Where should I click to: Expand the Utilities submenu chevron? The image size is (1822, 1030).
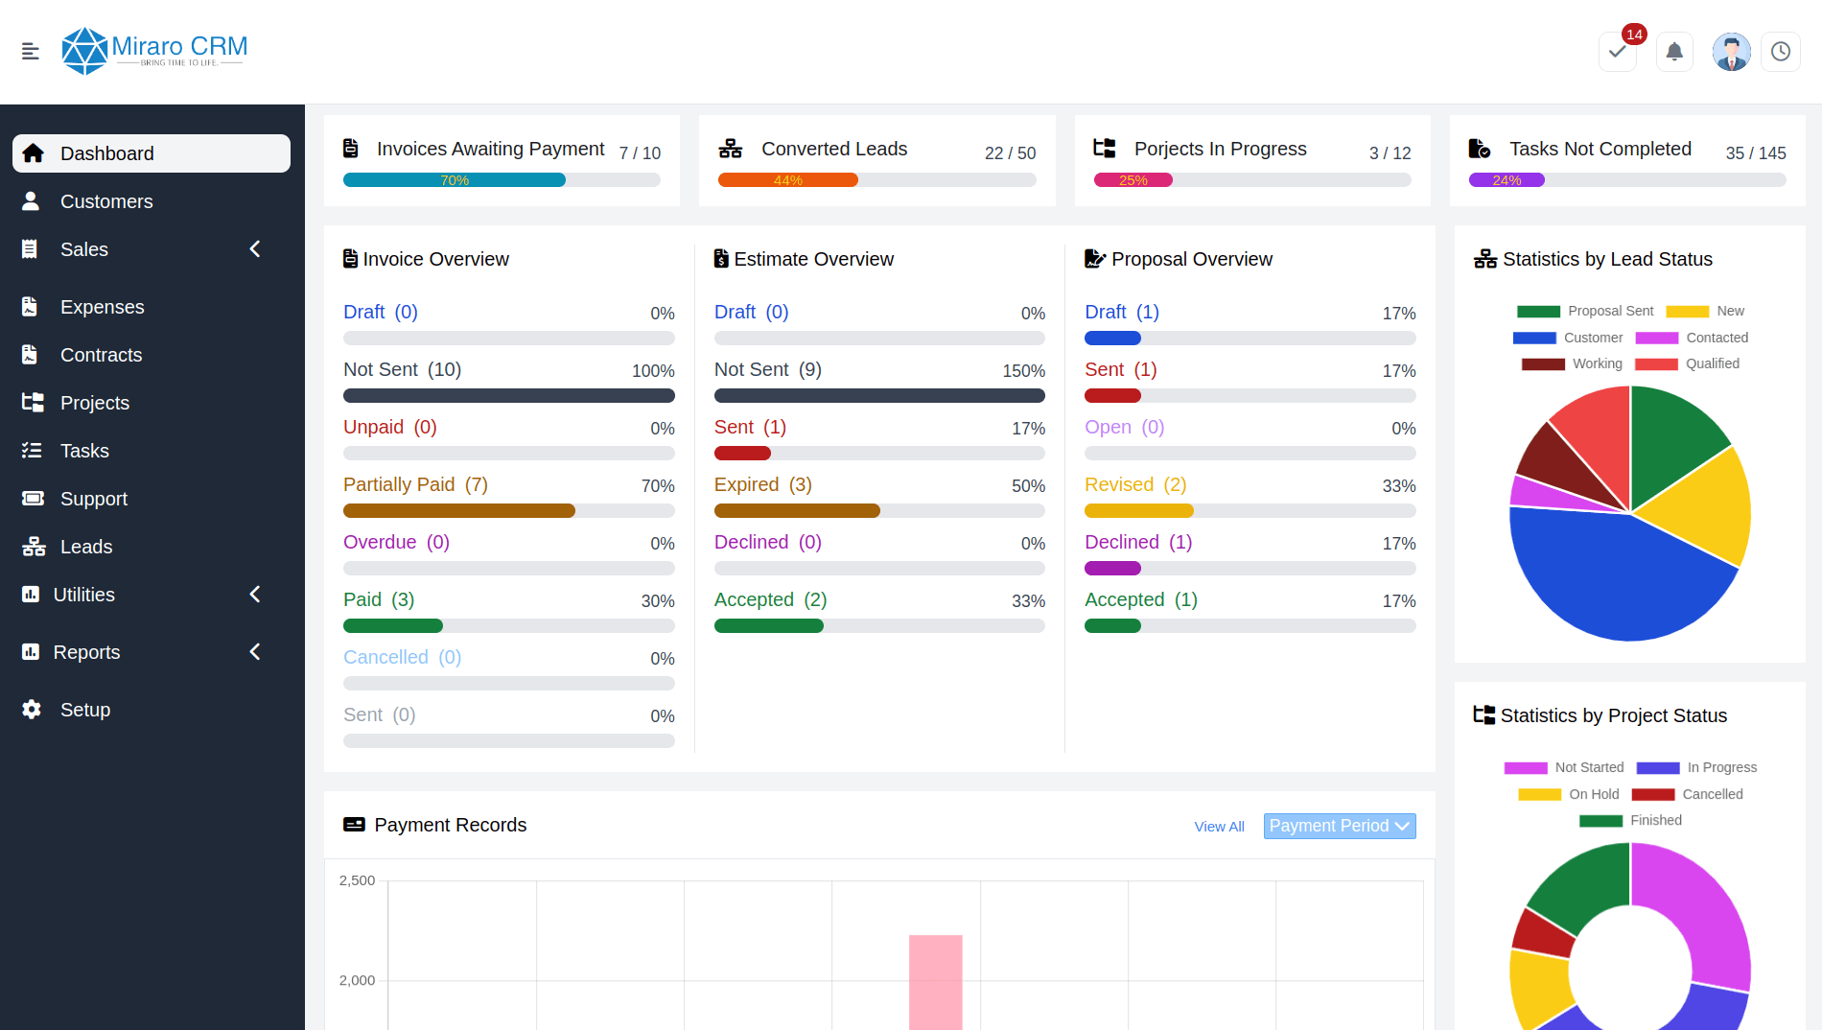pyautogui.click(x=255, y=595)
